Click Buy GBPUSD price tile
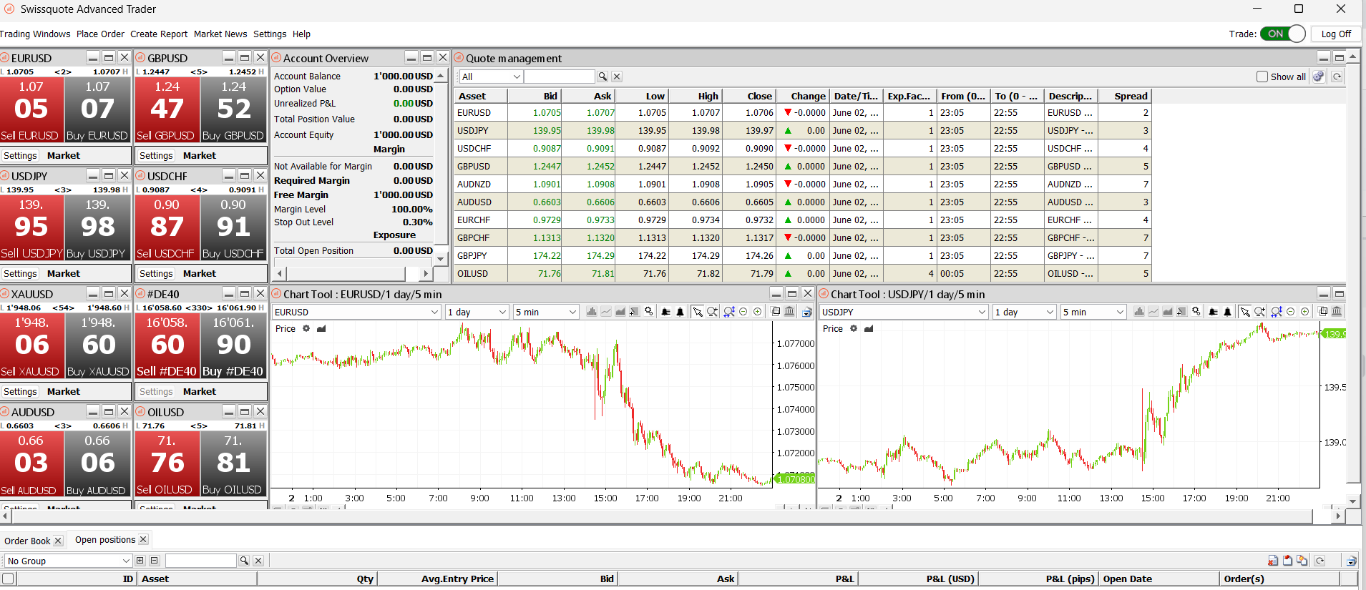The width and height of the screenshot is (1366, 590). 233,109
